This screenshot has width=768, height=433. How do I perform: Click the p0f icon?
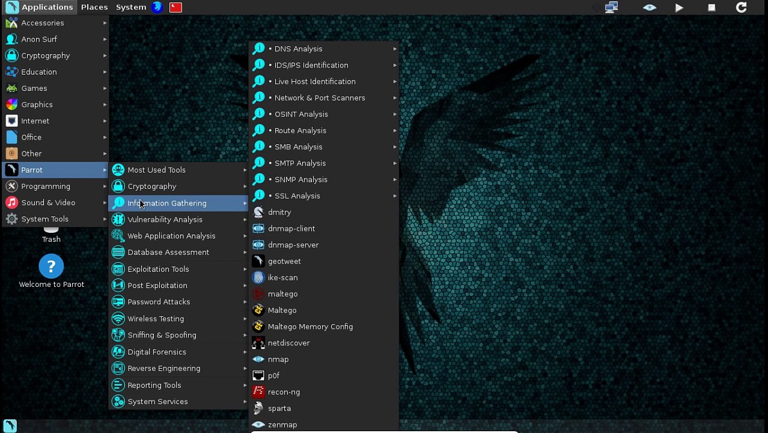(258, 375)
